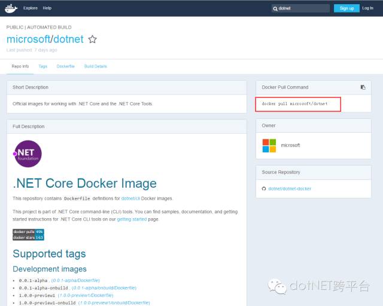
Task: Click the .NET Foundation logo
Action: point(28,154)
